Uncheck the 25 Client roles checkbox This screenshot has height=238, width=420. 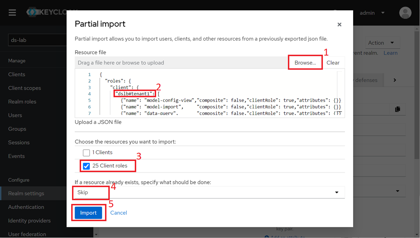pyautogui.click(x=86, y=166)
